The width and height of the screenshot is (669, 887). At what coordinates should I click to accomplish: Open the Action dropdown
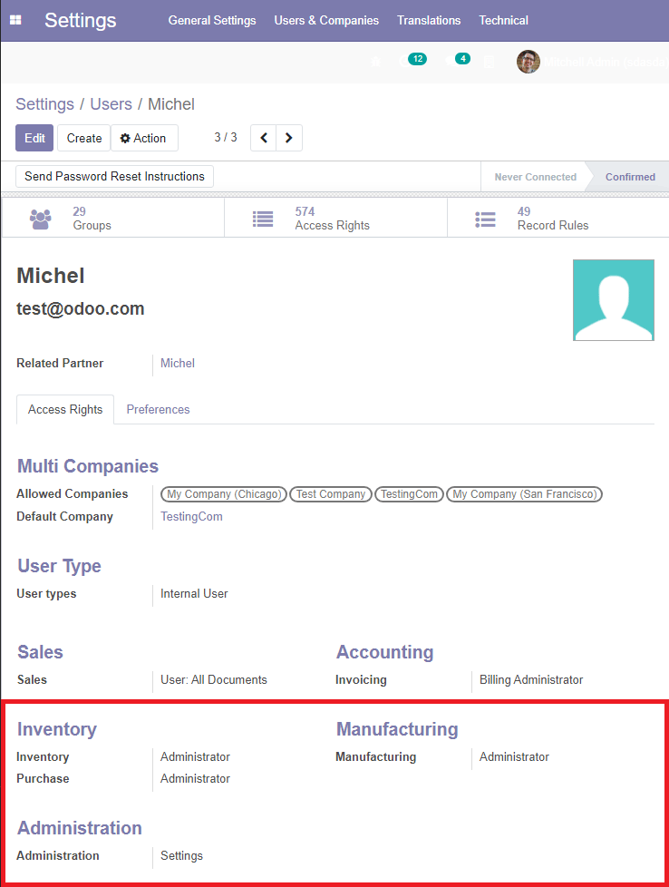[144, 138]
